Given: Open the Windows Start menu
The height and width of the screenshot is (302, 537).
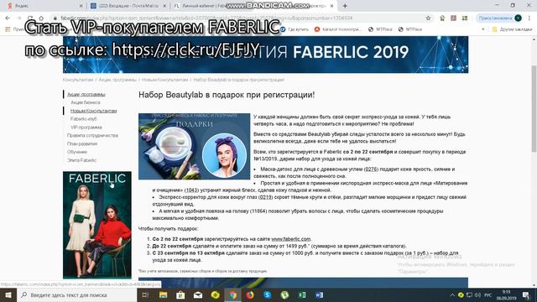Looking at the screenshot, I should click(8, 294).
